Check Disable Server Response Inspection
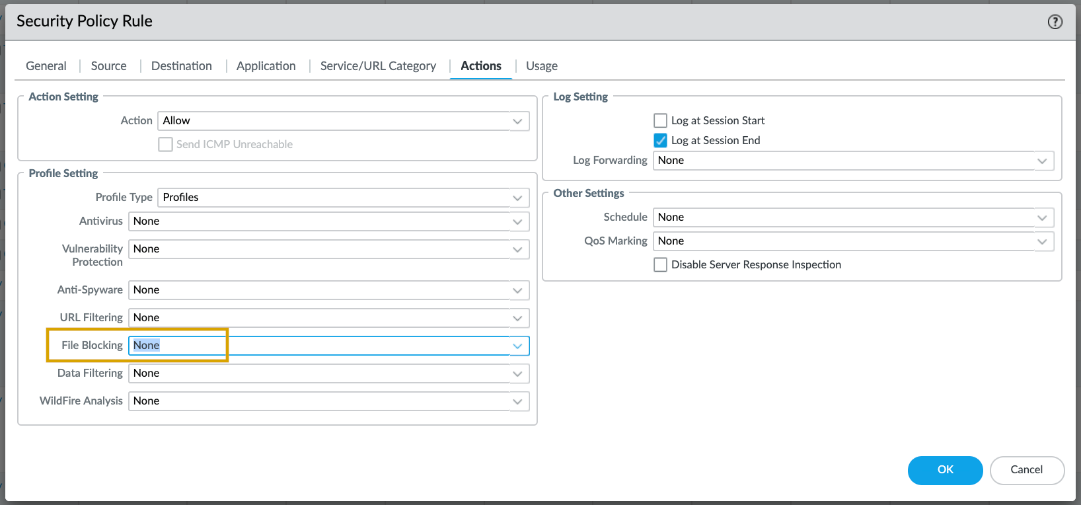The image size is (1081, 505). pos(660,264)
